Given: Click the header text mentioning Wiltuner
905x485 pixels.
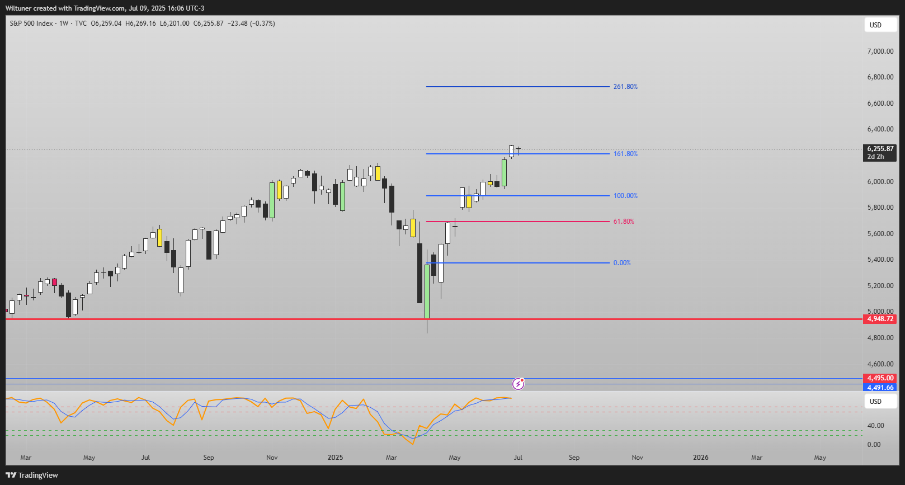Looking at the screenshot, I should click(105, 8).
